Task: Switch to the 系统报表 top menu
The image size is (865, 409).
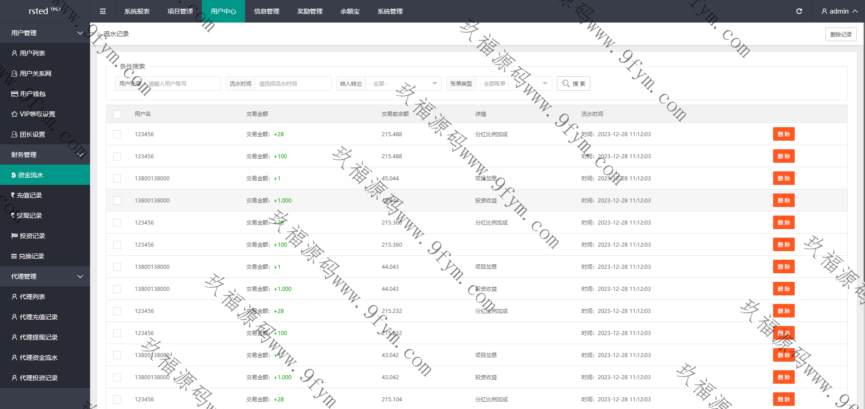Action: click(x=137, y=11)
